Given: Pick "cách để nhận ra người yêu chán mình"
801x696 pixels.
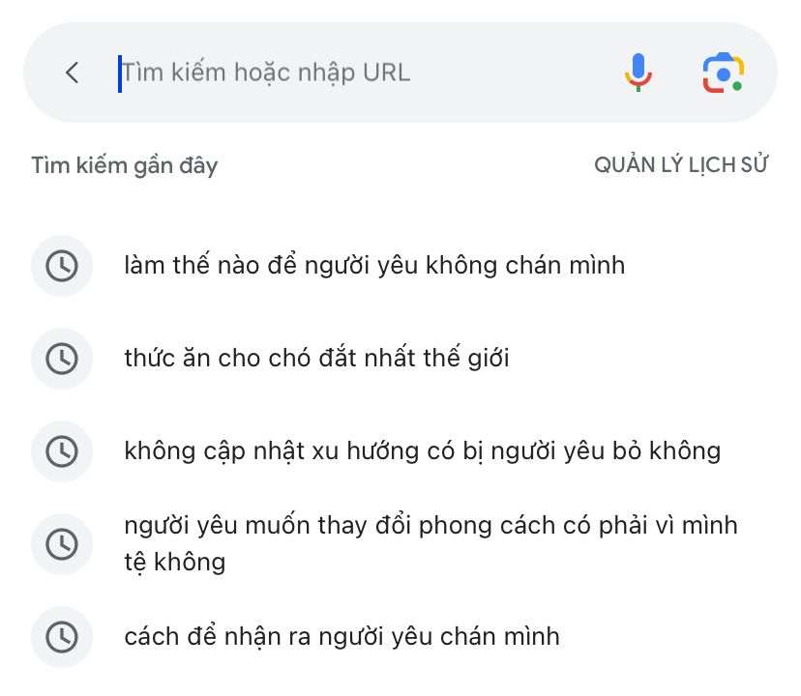Looking at the screenshot, I should tap(341, 637).
